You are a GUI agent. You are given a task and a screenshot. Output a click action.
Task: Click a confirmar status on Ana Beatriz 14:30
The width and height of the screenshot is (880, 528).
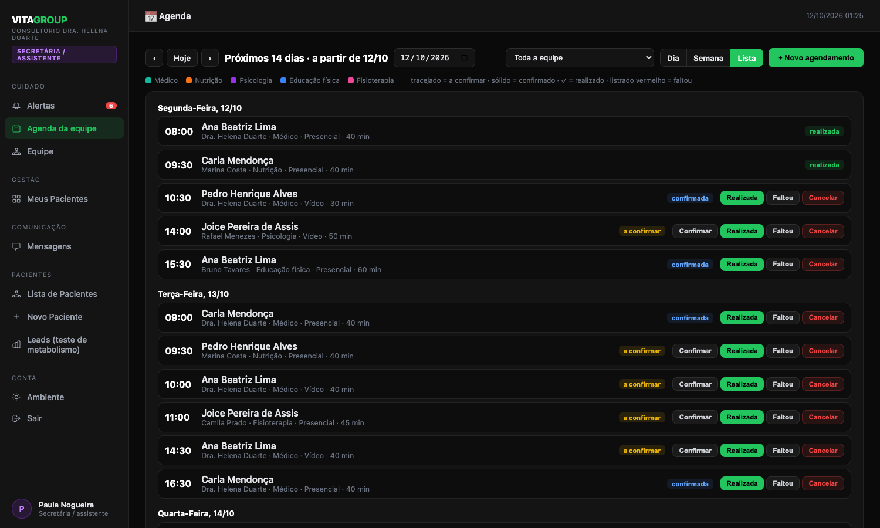tap(642, 451)
